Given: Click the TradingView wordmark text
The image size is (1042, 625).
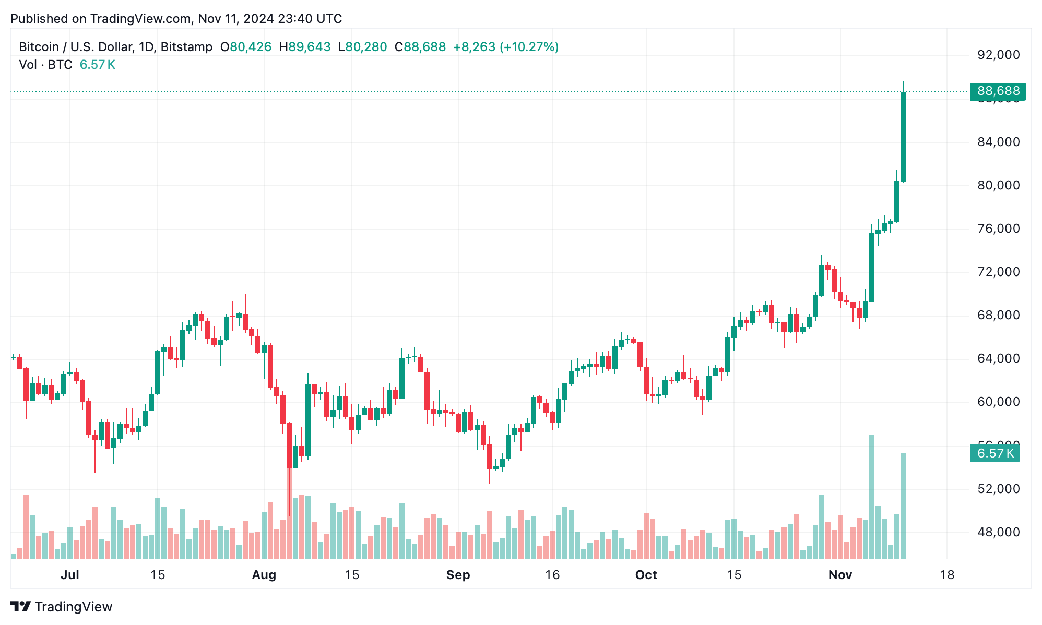Looking at the screenshot, I should click(74, 607).
